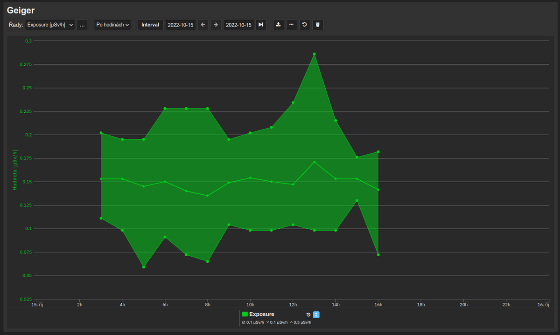The height and width of the screenshot is (335, 560).
Task: Open the more options ellipsis icon beside download
Action: [292, 25]
